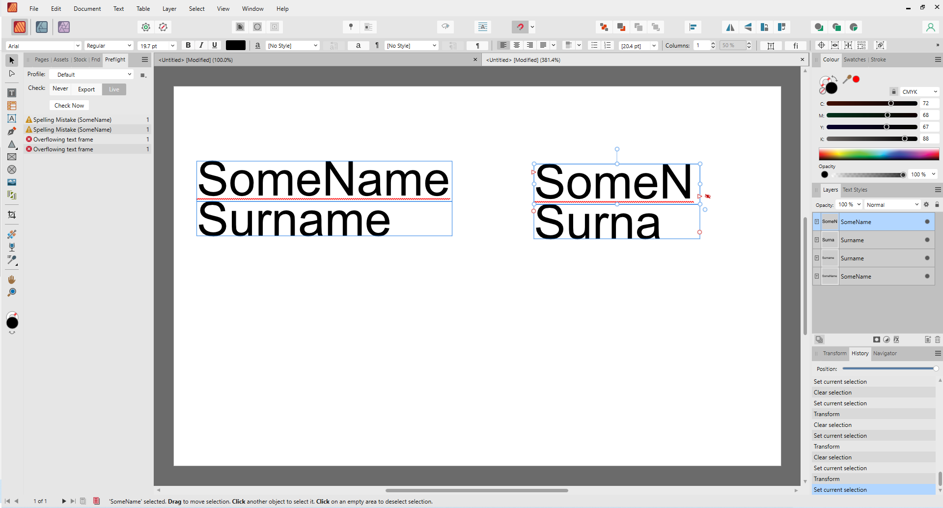Click the boolean Add shapes icon
This screenshot has width=943, height=508.
point(819,27)
